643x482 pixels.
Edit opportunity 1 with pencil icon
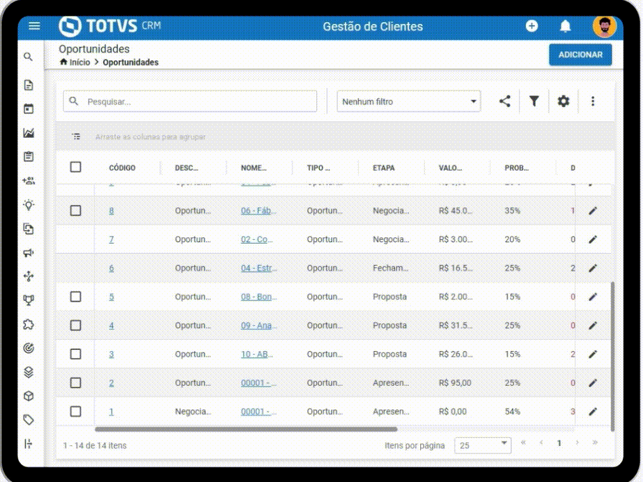click(x=592, y=412)
